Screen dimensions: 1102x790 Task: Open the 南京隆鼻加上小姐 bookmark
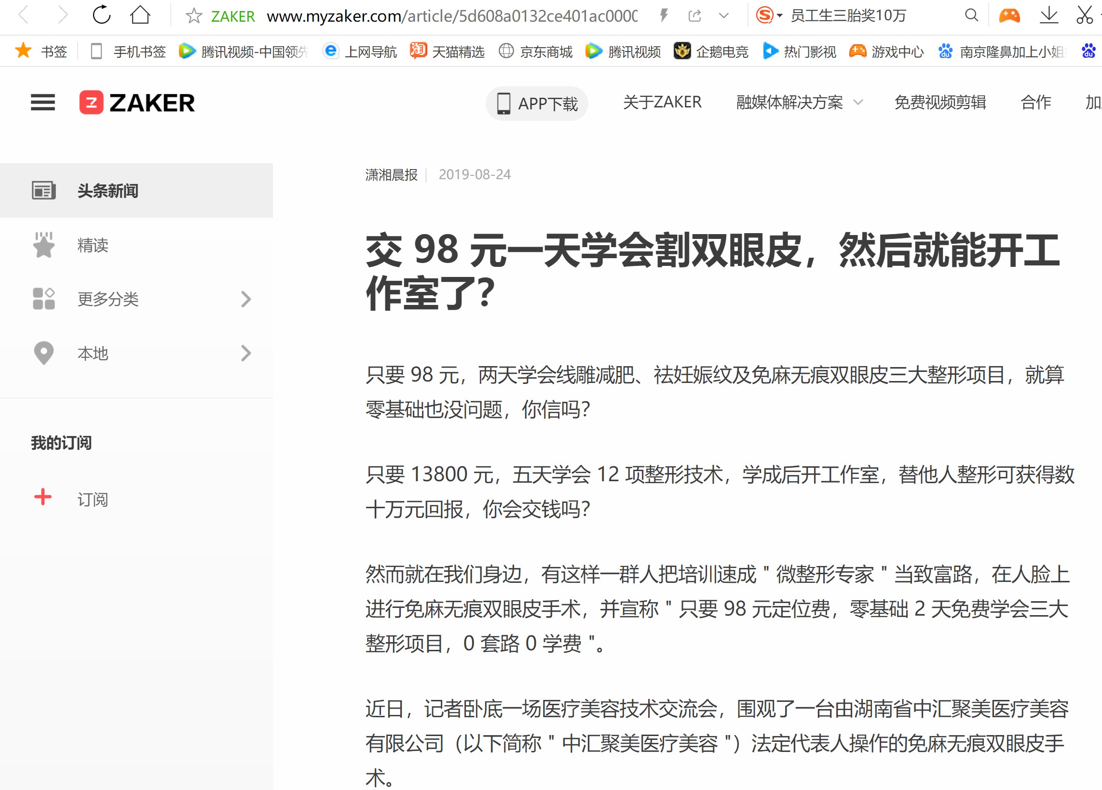click(x=1001, y=52)
